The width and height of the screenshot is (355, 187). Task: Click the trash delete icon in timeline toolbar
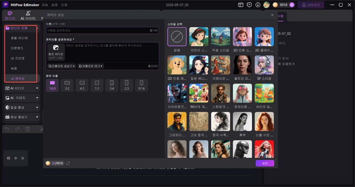pos(28,129)
